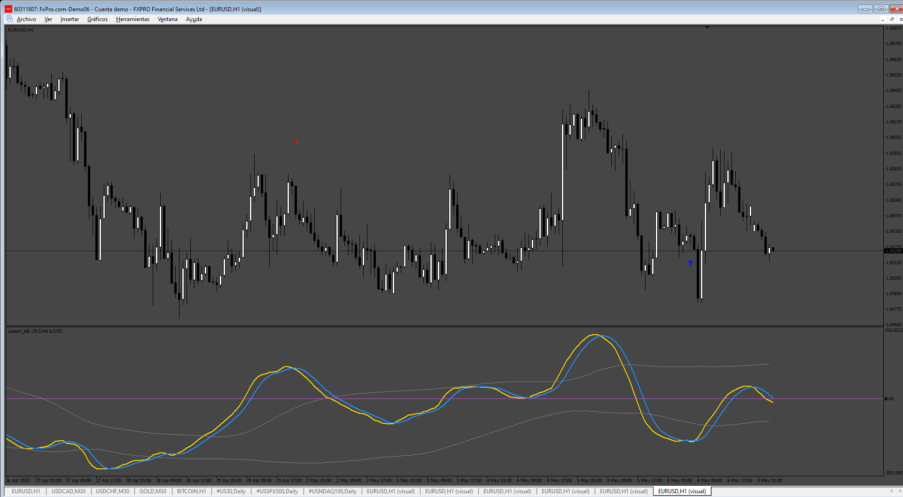The width and height of the screenshot is (903, 497).
Task: Expand the Ayuda menu
Action: pyautogui.click(x=194, y=19)
